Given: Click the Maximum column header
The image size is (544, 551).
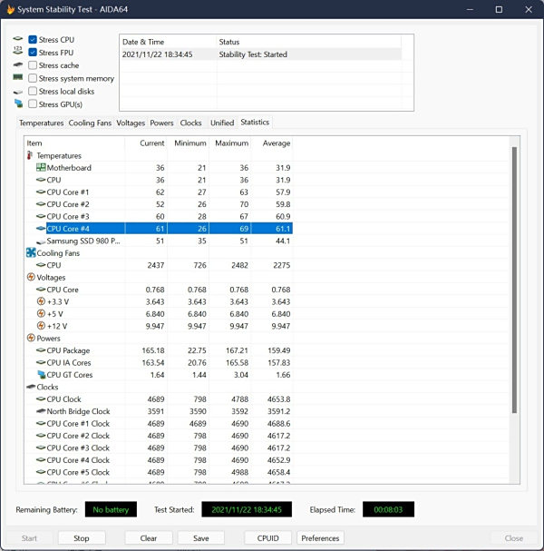Looking at the screenshot, I should pyautogui.click(x=231, y=143).
